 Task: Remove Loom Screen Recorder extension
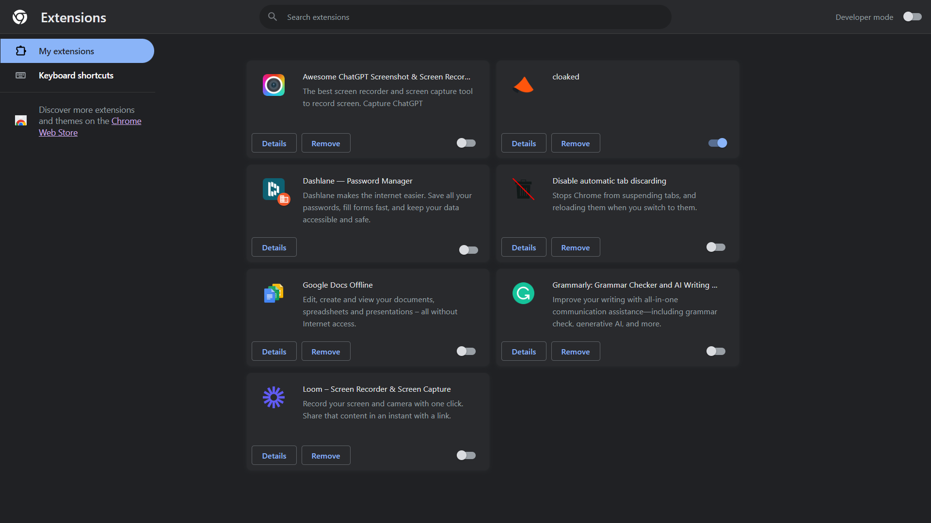(x=326, y=455)
